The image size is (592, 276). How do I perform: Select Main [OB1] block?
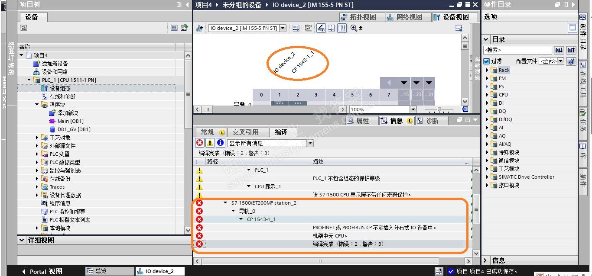click(71, 121)
